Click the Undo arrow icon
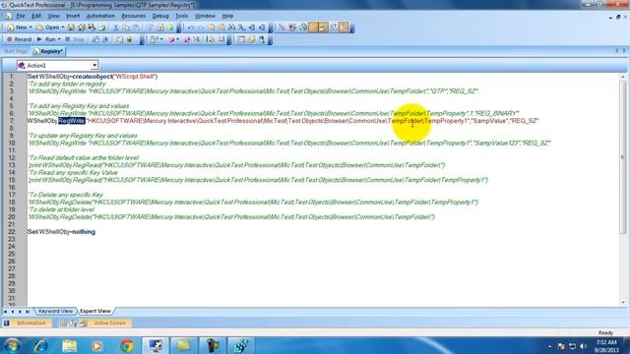Screen dimensions: 630x354 tap(191, 28)
